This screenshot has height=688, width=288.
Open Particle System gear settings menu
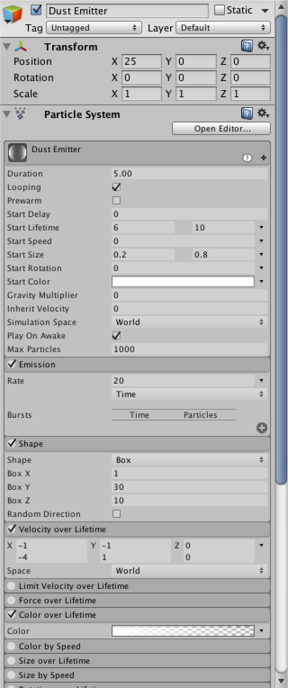[263, 113]
